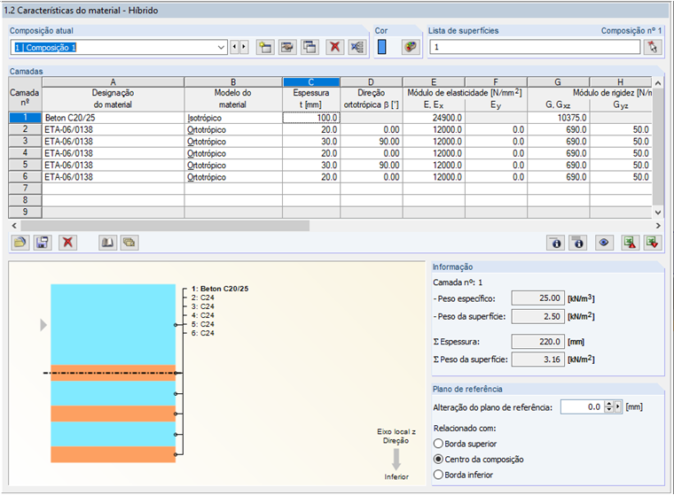Open the material library book icon
The image size is (674, 495).
pos(106,242)
